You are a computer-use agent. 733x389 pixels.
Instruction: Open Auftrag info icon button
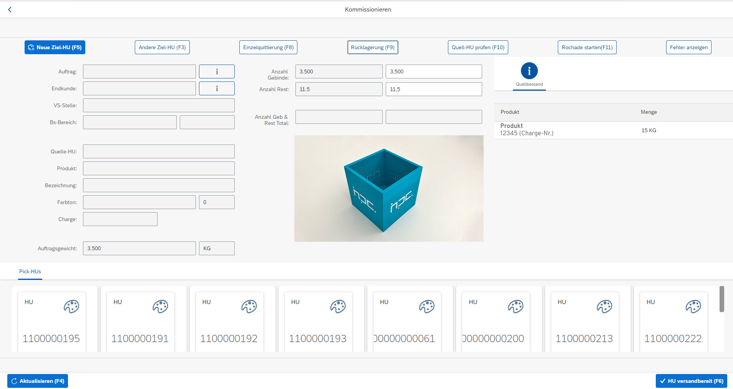217,71
